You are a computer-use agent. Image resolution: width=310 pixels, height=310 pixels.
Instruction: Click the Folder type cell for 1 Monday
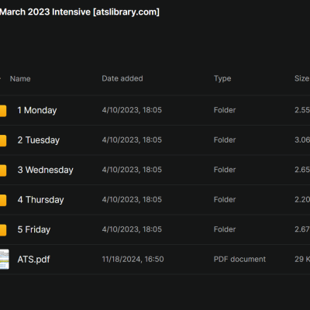(225, 110)
